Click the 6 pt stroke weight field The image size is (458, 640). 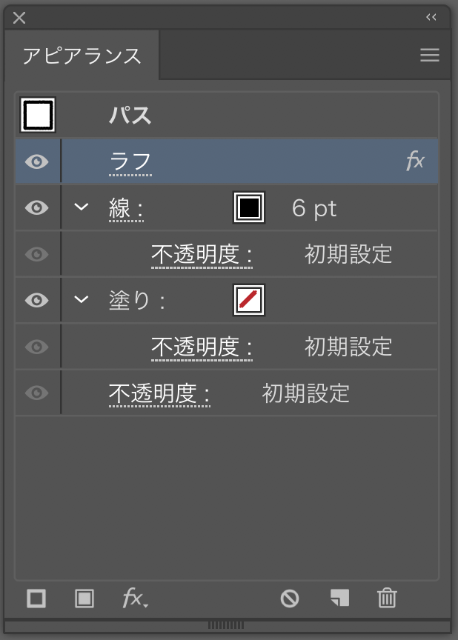[314, 209]
